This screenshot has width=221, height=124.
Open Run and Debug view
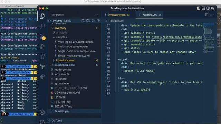click(42, 46)
